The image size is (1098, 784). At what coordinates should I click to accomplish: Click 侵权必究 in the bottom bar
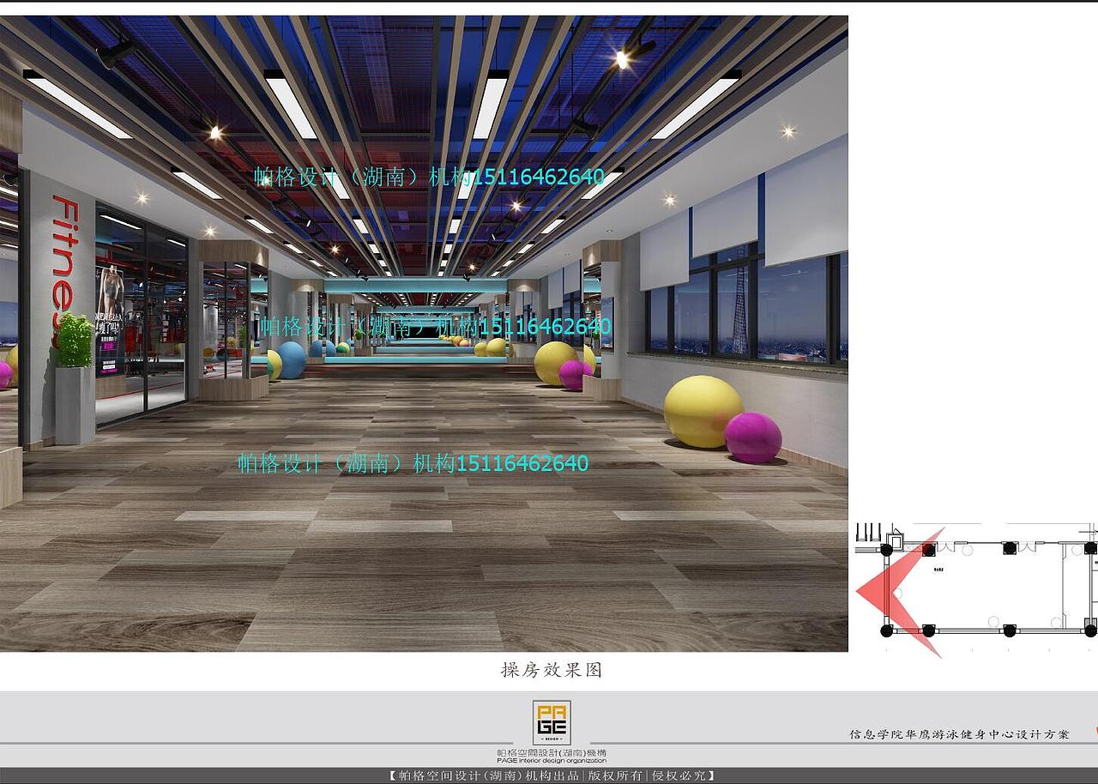pos(679,775)
